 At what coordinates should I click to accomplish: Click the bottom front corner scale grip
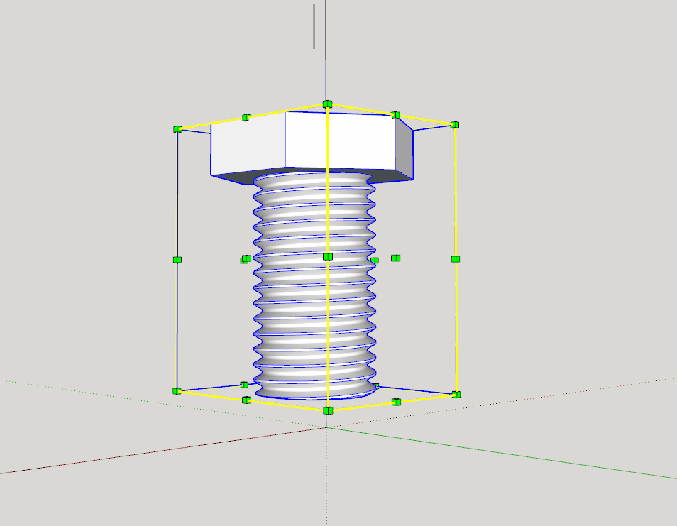(328, 410)
